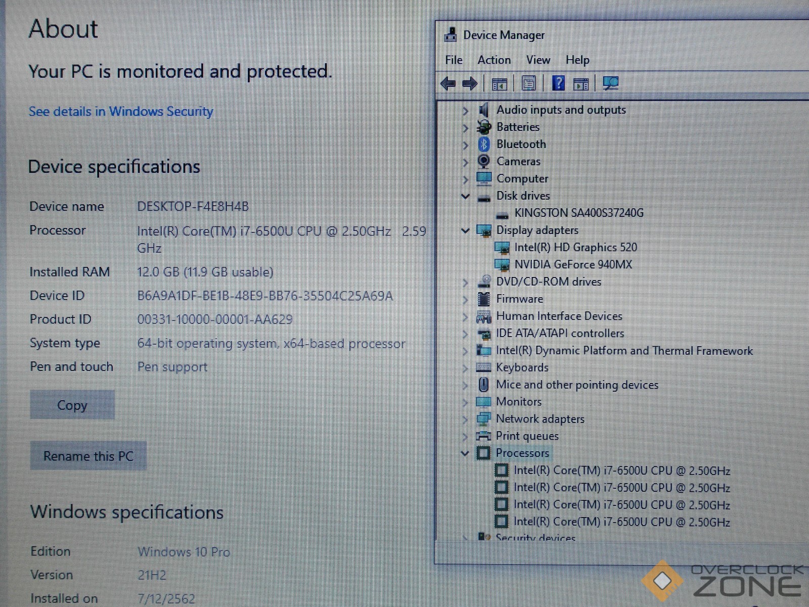Screen dimensions: 809x607
Task: Open the File menu in Device Manager
Action: tap(454, 60)
